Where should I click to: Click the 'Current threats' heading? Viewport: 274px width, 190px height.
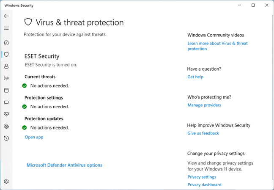(x=40, y=77)
